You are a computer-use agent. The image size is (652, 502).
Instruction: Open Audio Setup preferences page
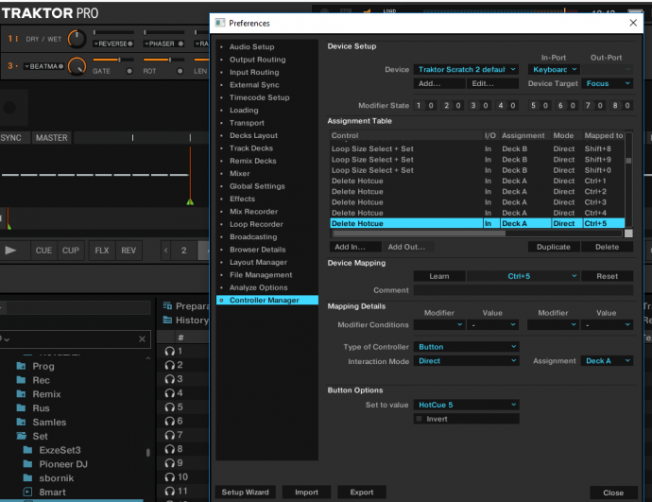coord(251,46)
